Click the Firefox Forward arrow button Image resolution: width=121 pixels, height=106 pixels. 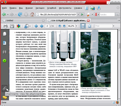12,14
